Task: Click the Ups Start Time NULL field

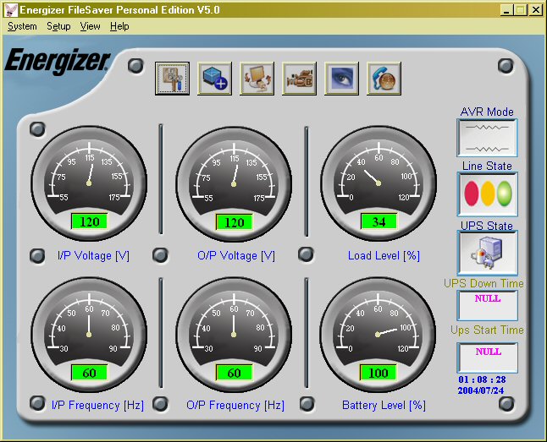Action: pos(488,357)
